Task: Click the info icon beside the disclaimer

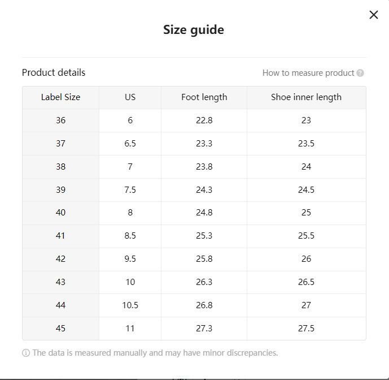Action: pyautogui.click(x=26, y=353)
